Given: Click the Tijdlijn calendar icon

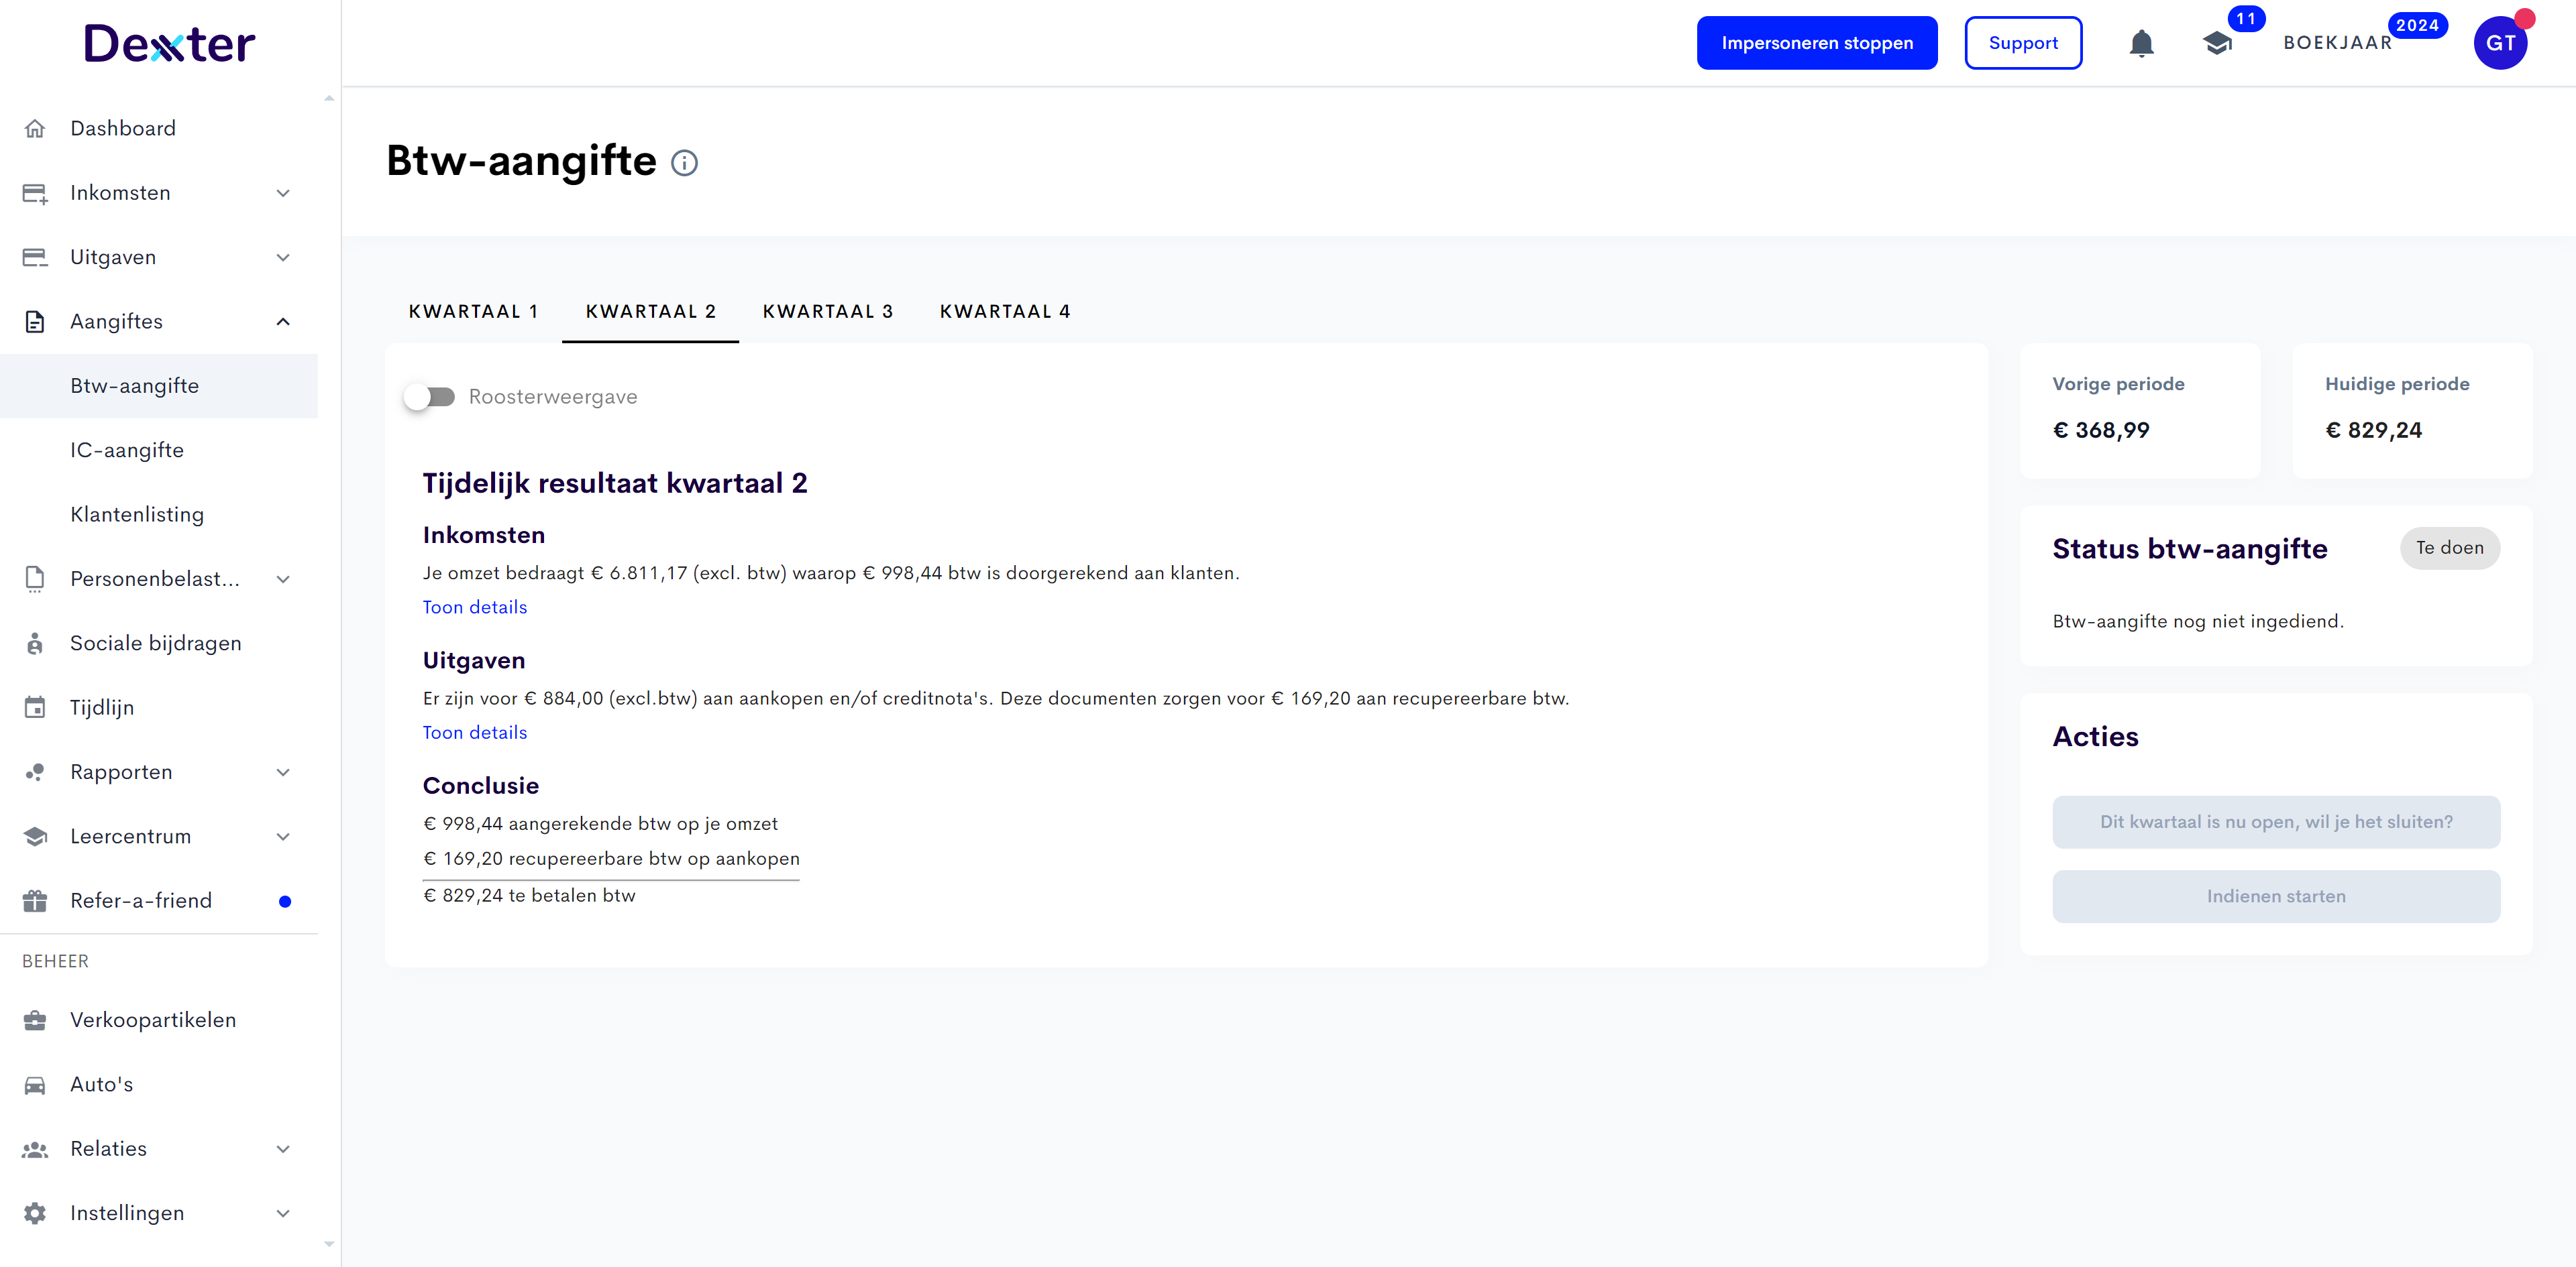Looking at the screenshot, I should 35,707.
